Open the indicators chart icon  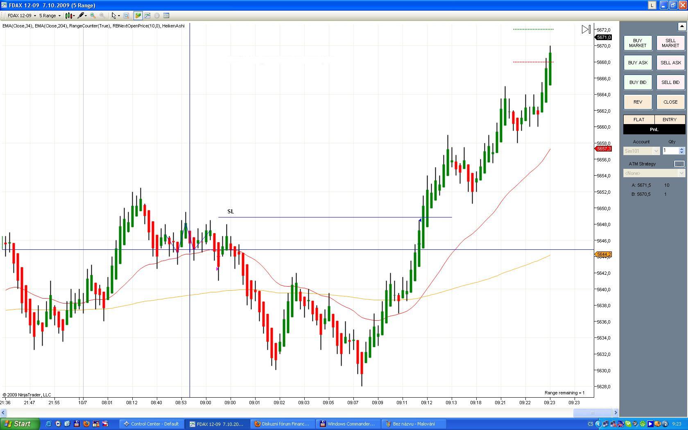[x=147, y=16]
